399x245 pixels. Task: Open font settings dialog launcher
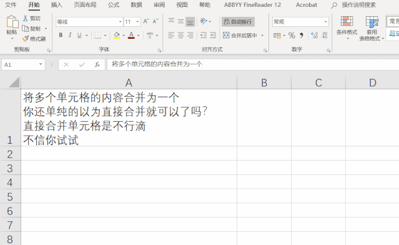point(160,51)
